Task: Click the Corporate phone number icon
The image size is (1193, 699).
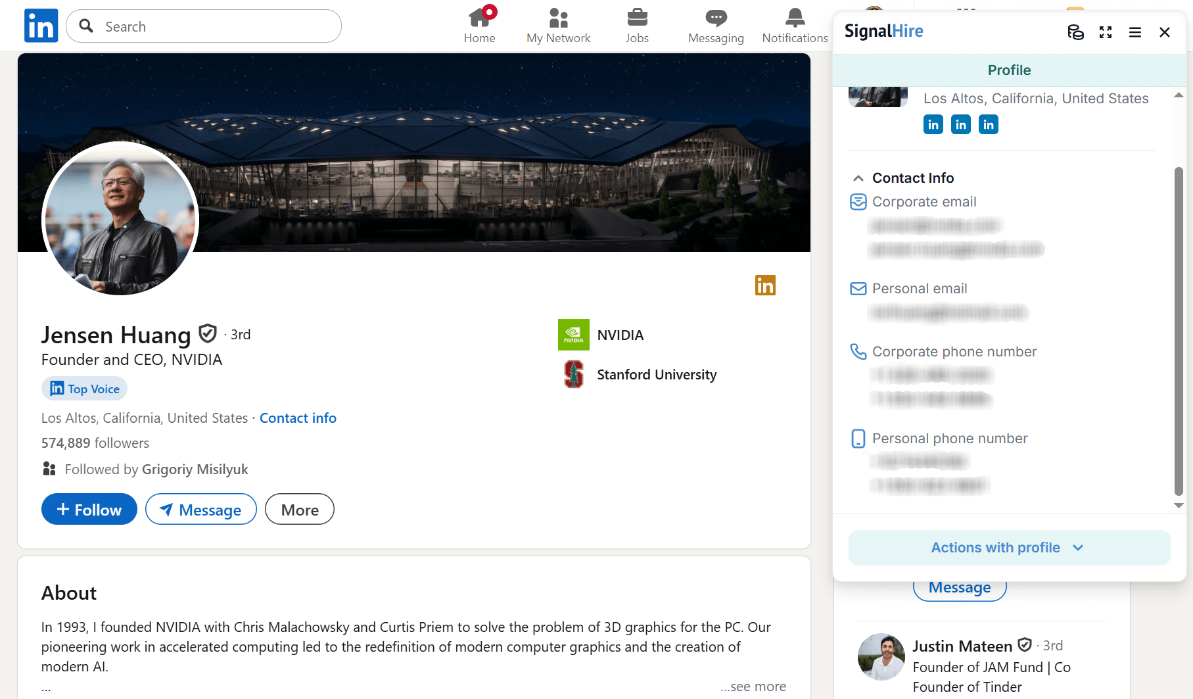Action: coord(858,352)
